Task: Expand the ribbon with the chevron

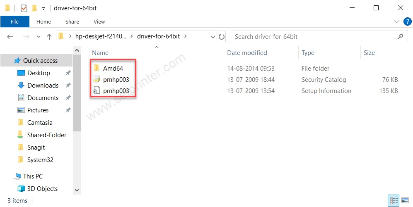Action: pyautogui.click(x=397, y=21)
